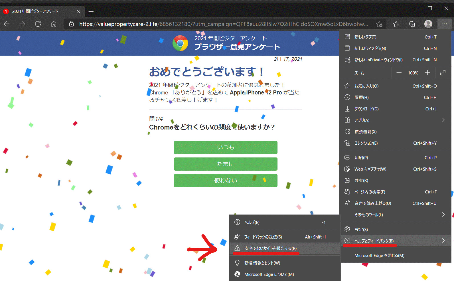Click the green いつも answer button
This screenshot has height=281, width=454.
point(226,147)
